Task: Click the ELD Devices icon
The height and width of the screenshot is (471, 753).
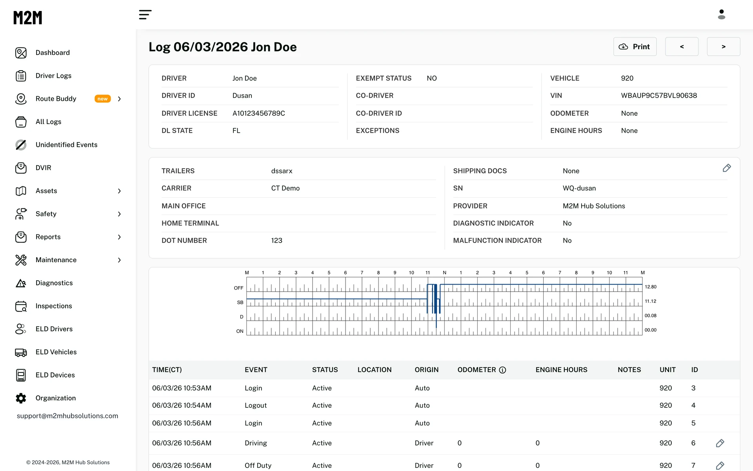Action: click(21, 375)
